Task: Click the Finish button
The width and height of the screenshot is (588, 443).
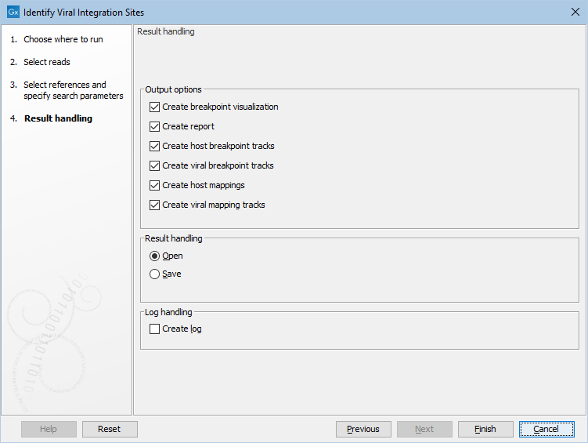Action: 485,429
